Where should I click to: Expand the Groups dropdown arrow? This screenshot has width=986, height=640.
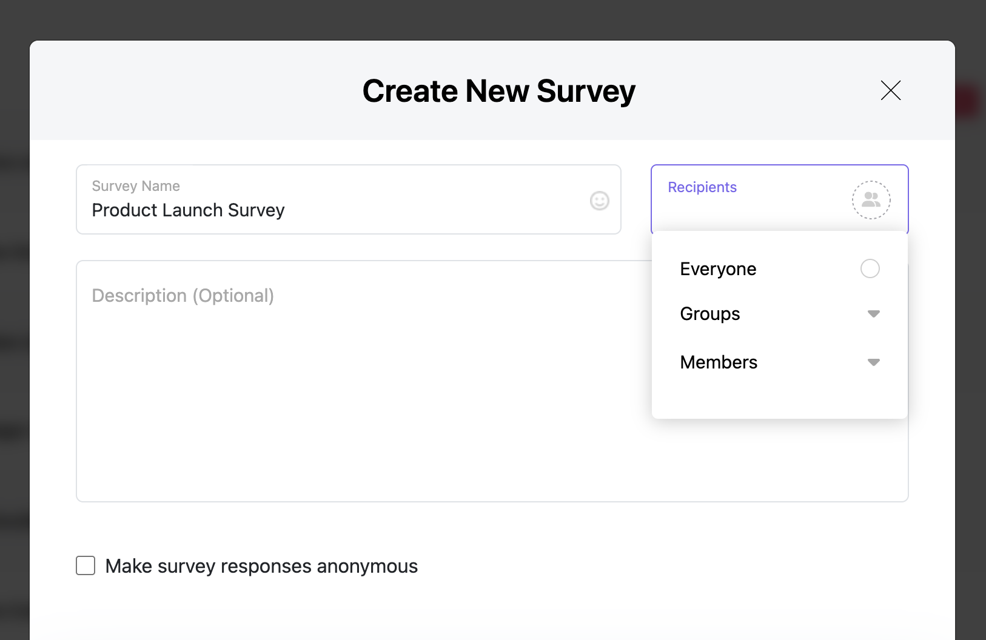(x=873, y=314)
